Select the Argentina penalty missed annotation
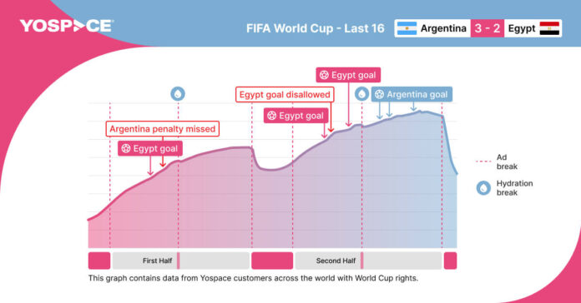581x303 pixels. point(162,129)
